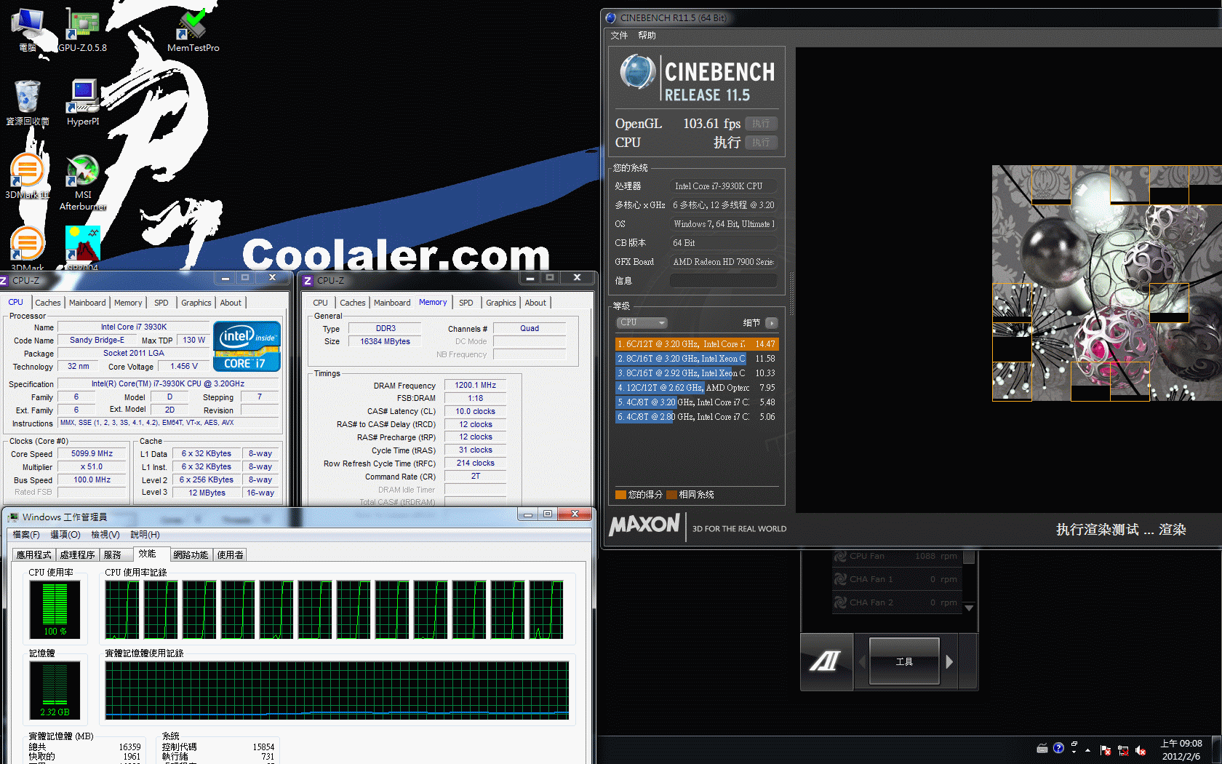Open Caches tab in left CPU-Z window

click(x=48, y=303)
